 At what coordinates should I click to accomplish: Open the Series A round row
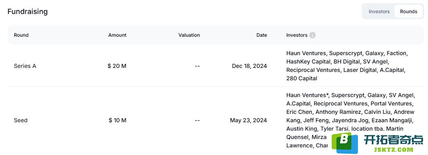(216, 66)
